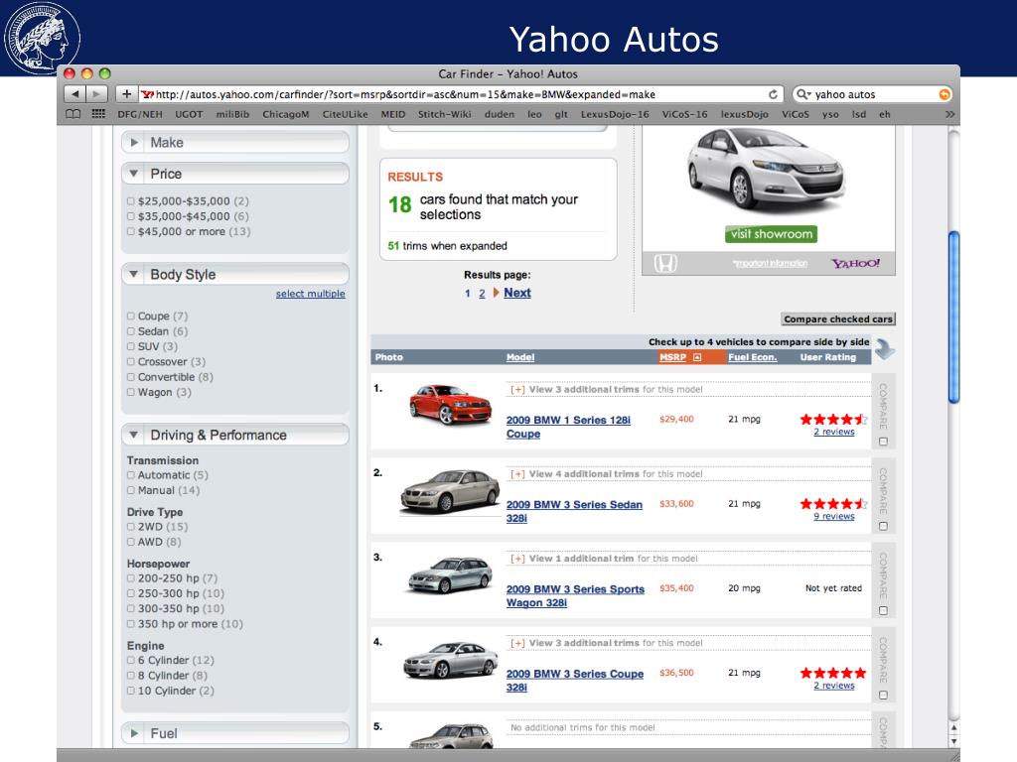Open the CiteULike bookmark

[x=345, y=114]
